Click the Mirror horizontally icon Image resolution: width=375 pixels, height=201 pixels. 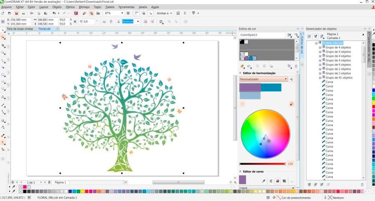(105, 22)
